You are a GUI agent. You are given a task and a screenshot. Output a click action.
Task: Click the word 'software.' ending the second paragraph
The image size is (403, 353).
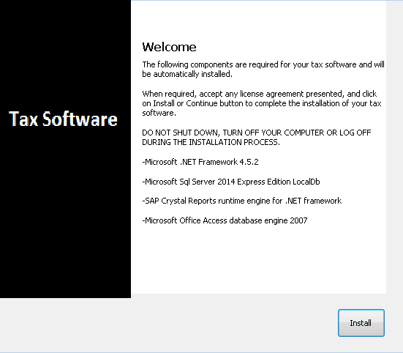click(159, 113)
